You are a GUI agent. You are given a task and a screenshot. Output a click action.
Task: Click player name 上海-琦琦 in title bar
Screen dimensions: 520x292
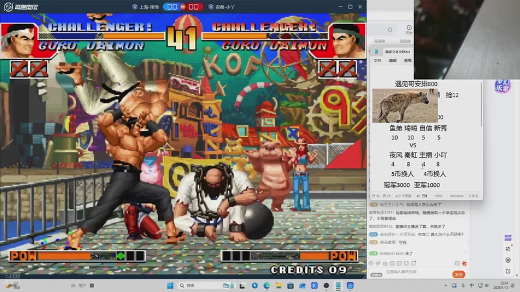pos(149,6)
